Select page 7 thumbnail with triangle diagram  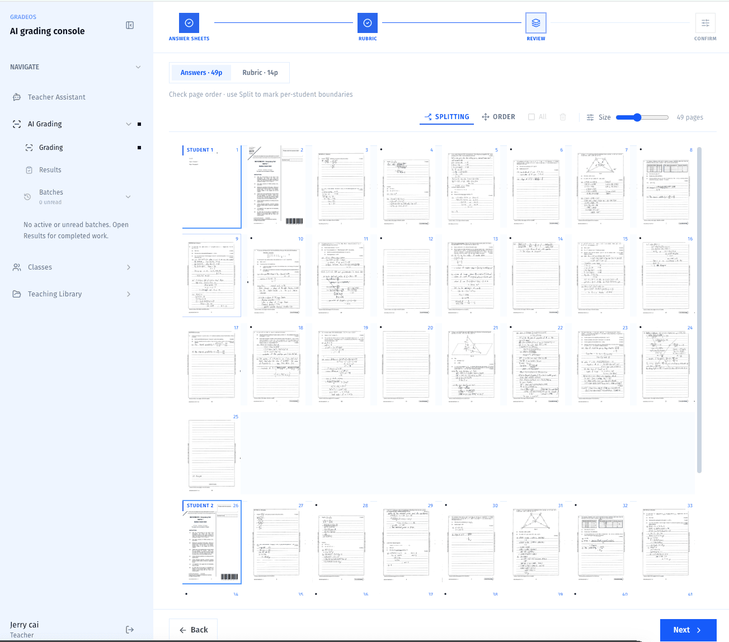click(x=601, y=187)
